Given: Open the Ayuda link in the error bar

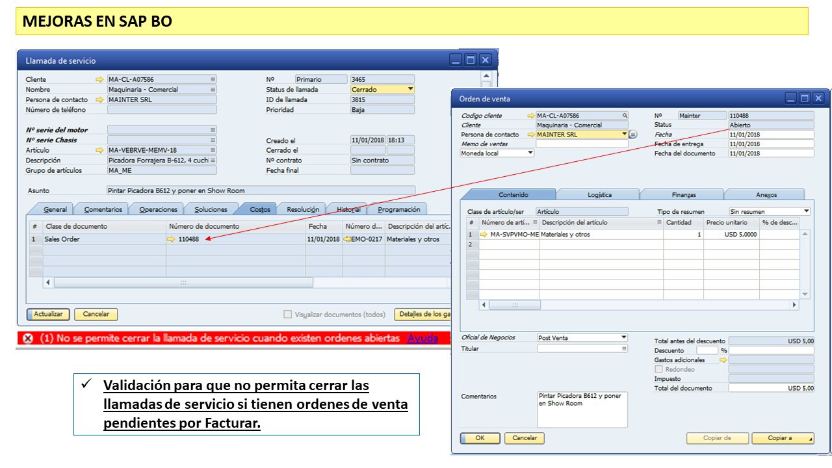Looking at the screenshot, I should click(422, 338).
